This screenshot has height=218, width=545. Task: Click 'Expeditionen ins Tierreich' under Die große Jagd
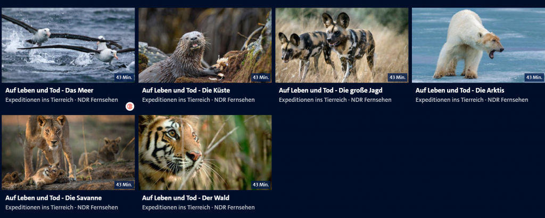click(313, 100)
